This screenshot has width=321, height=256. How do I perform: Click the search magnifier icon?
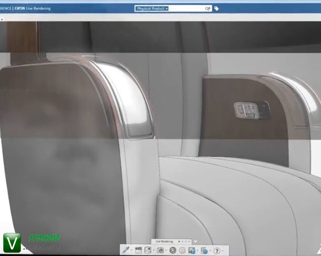point(208,8)
